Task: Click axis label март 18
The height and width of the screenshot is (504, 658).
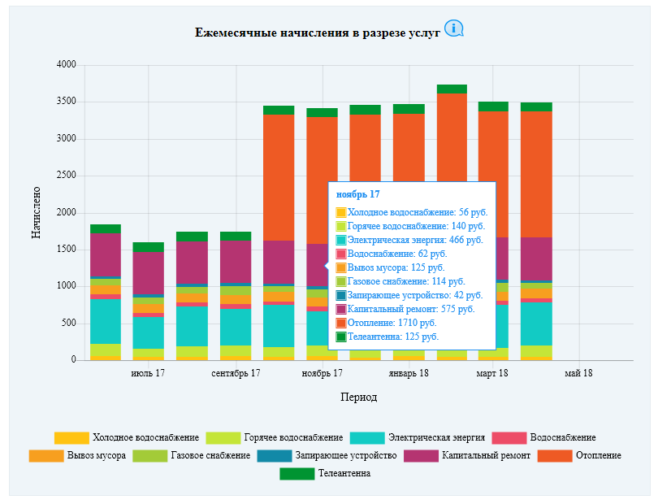Action: [492, 373]
